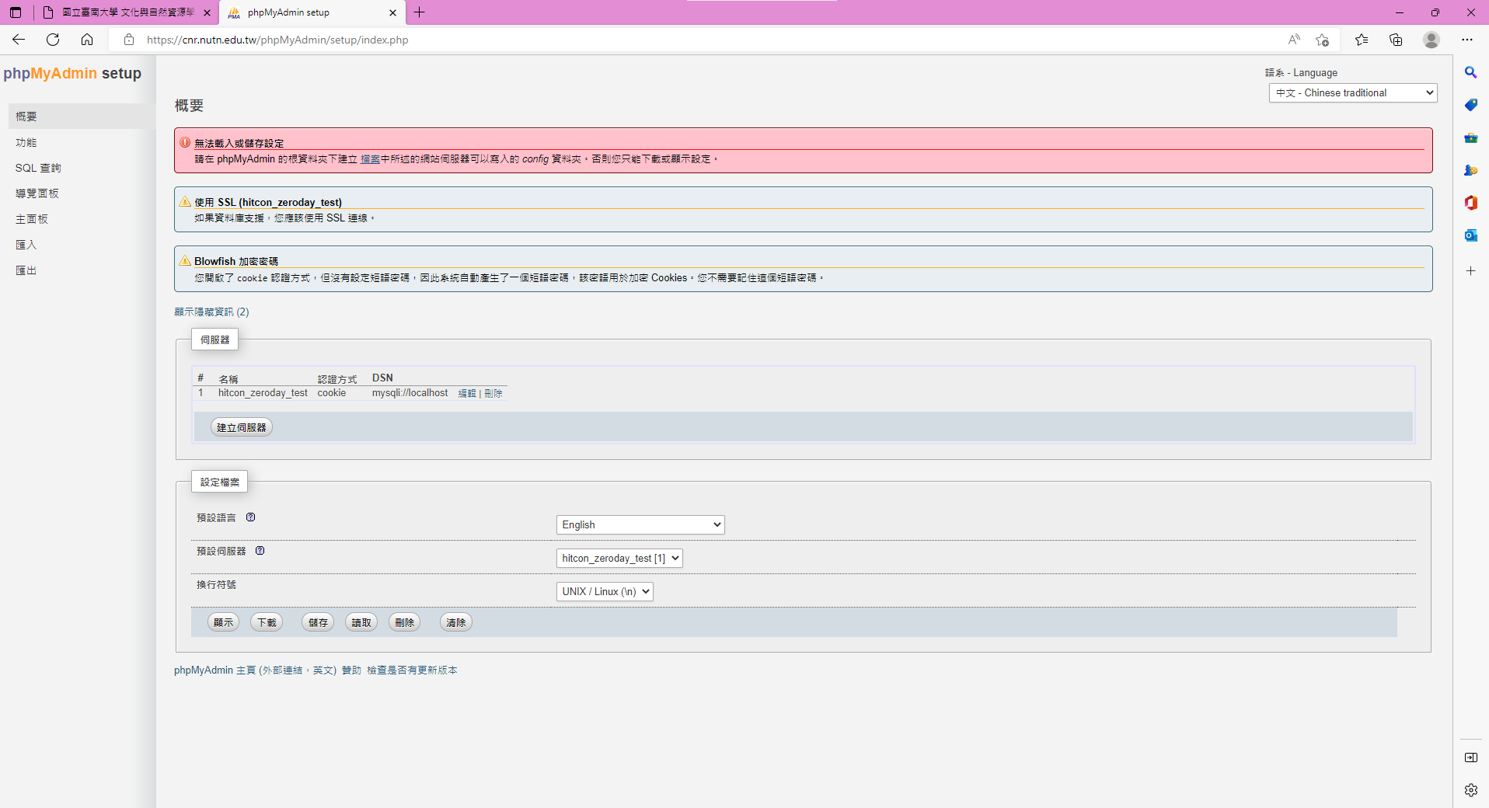
Task: Open sidebar Office icon
Action: tap(1471, 203)
